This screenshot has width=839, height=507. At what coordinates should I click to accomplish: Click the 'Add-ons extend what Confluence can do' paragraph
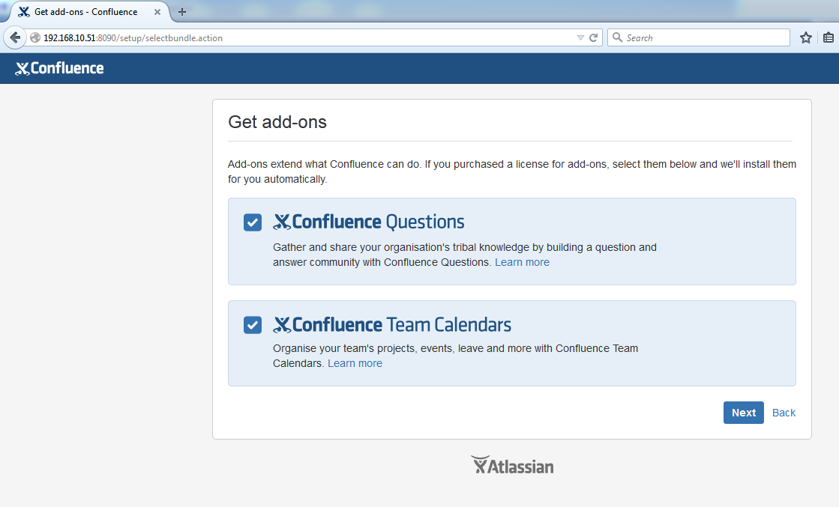[x=512, y=171]
